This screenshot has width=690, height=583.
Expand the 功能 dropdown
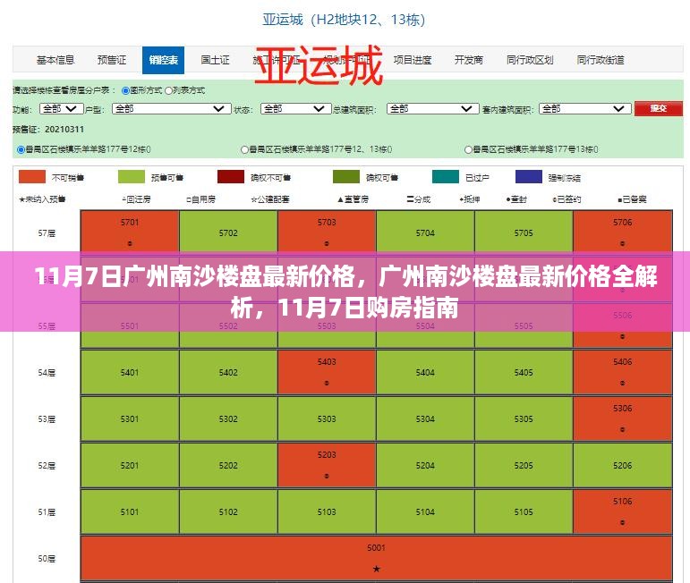(61, 108)
